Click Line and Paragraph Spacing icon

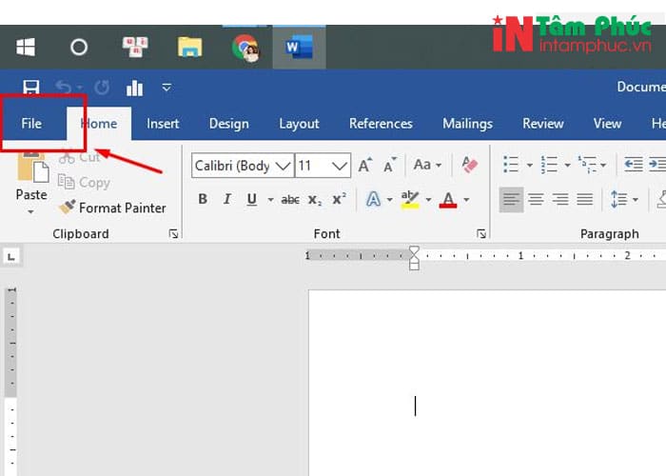(x=618, y=199)
